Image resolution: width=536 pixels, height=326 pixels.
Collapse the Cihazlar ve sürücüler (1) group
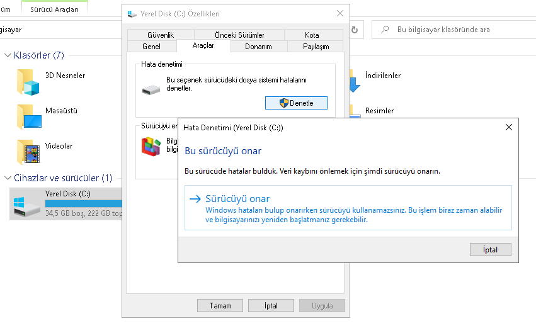click(8, 177)
